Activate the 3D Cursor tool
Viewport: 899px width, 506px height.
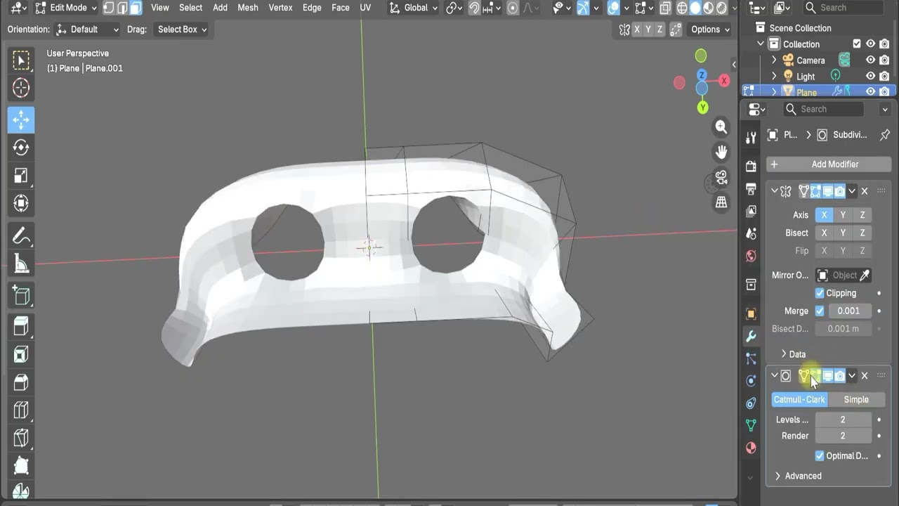(x=21, y=88)
